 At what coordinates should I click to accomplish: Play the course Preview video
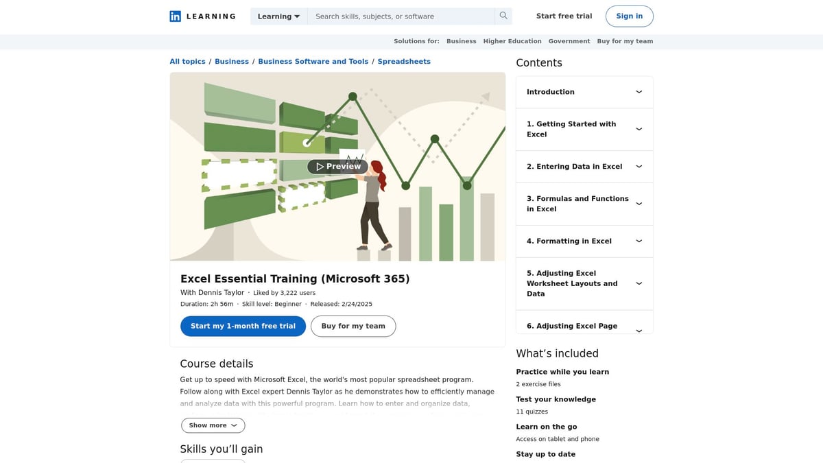point(337,166)
